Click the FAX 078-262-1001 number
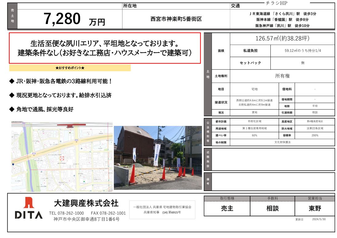The width and height of the screenshot is (337, 238). tap(108, 213)
